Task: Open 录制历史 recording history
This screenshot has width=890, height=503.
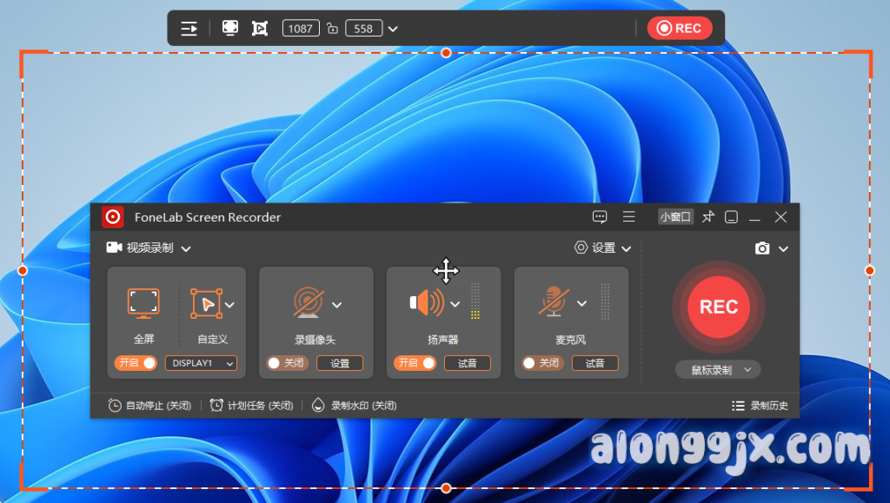Action: 760,406
